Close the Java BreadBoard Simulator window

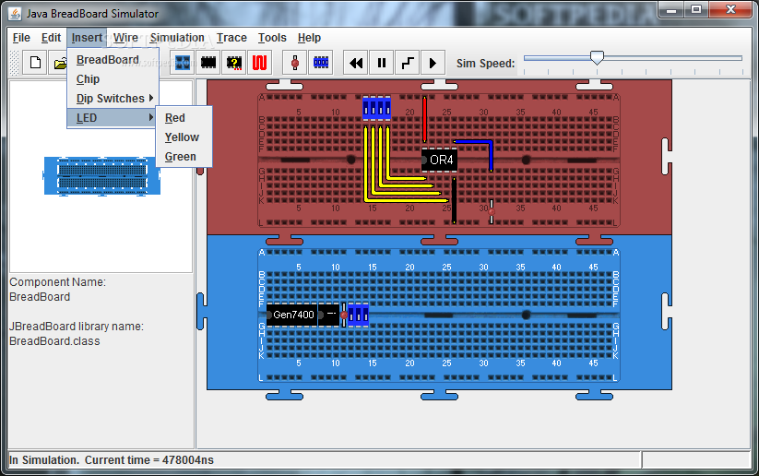tap(730, 9)
